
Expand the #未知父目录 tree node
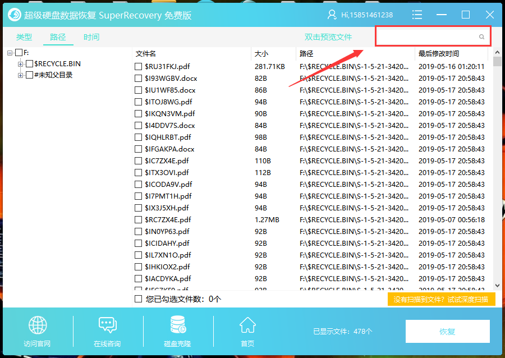[20, 75]
